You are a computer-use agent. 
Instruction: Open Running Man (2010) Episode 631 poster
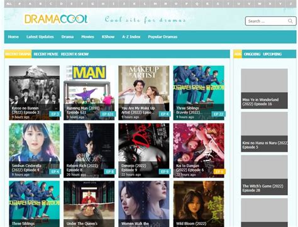click(89, 93)
